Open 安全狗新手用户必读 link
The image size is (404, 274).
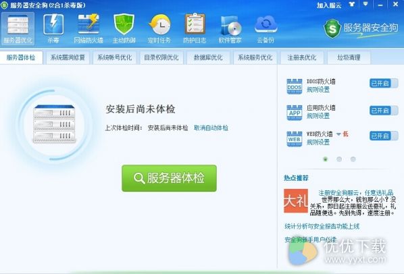(x=311, y=240)
